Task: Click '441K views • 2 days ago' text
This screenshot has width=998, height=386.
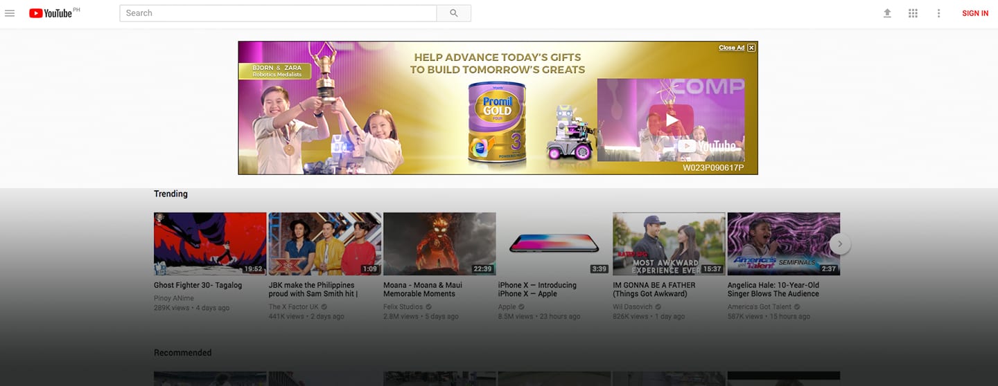Action: (306, 316)
